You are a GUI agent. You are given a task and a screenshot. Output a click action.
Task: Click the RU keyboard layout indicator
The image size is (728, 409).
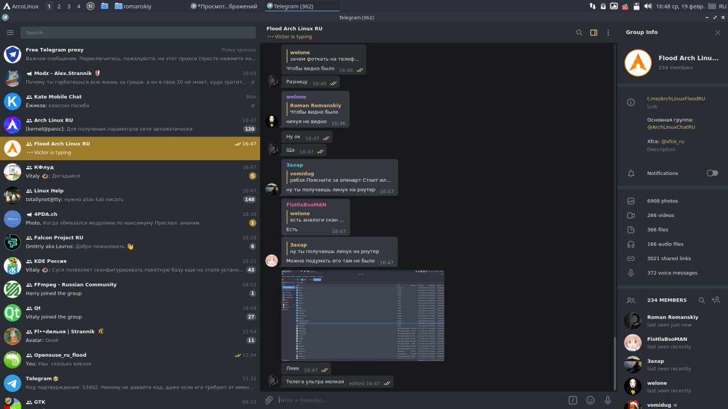tap(722, 6)
